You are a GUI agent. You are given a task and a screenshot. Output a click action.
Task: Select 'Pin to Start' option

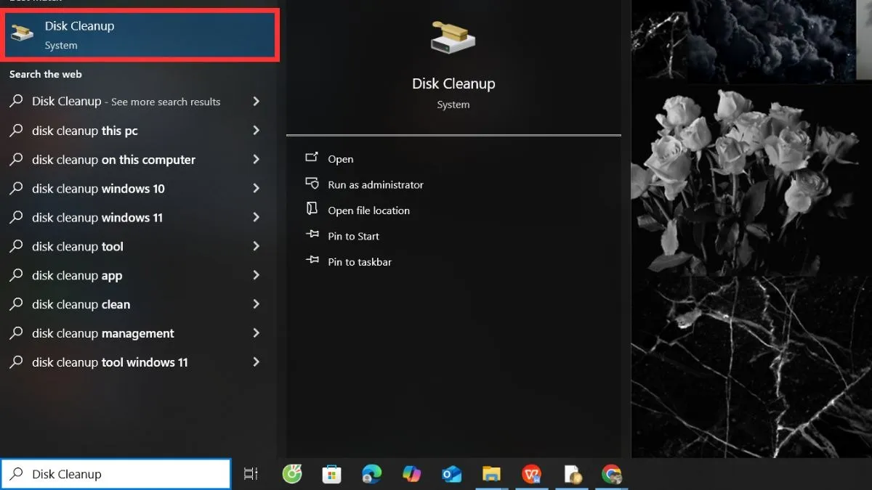(x=352, y=236)
